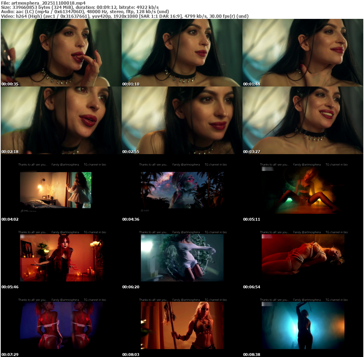
Task: Choose the mirrored purple thumbnail at 00:07:29
Action: point(61,325)
